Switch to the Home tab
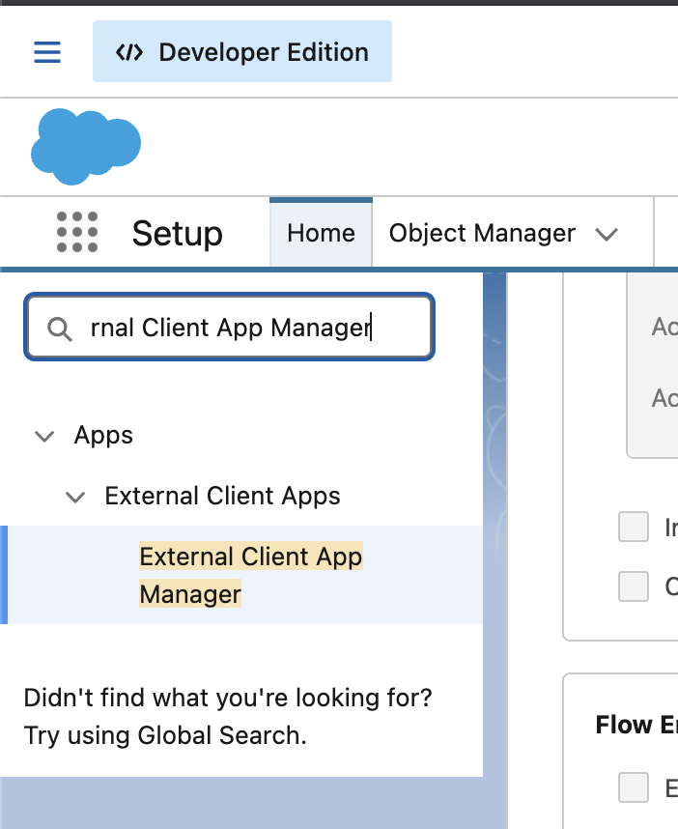Viewport: 678px width, 829px height. [321, 233]
